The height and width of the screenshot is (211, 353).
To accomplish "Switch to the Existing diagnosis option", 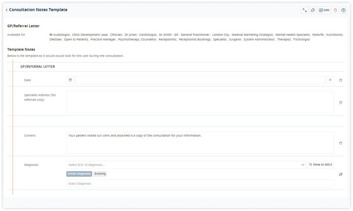I will click(100, 173).
